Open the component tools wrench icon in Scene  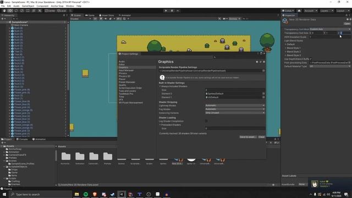point(219,19)
